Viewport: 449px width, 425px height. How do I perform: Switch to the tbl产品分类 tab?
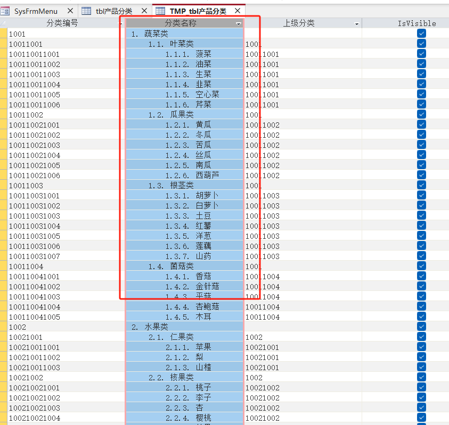(113, 11)
